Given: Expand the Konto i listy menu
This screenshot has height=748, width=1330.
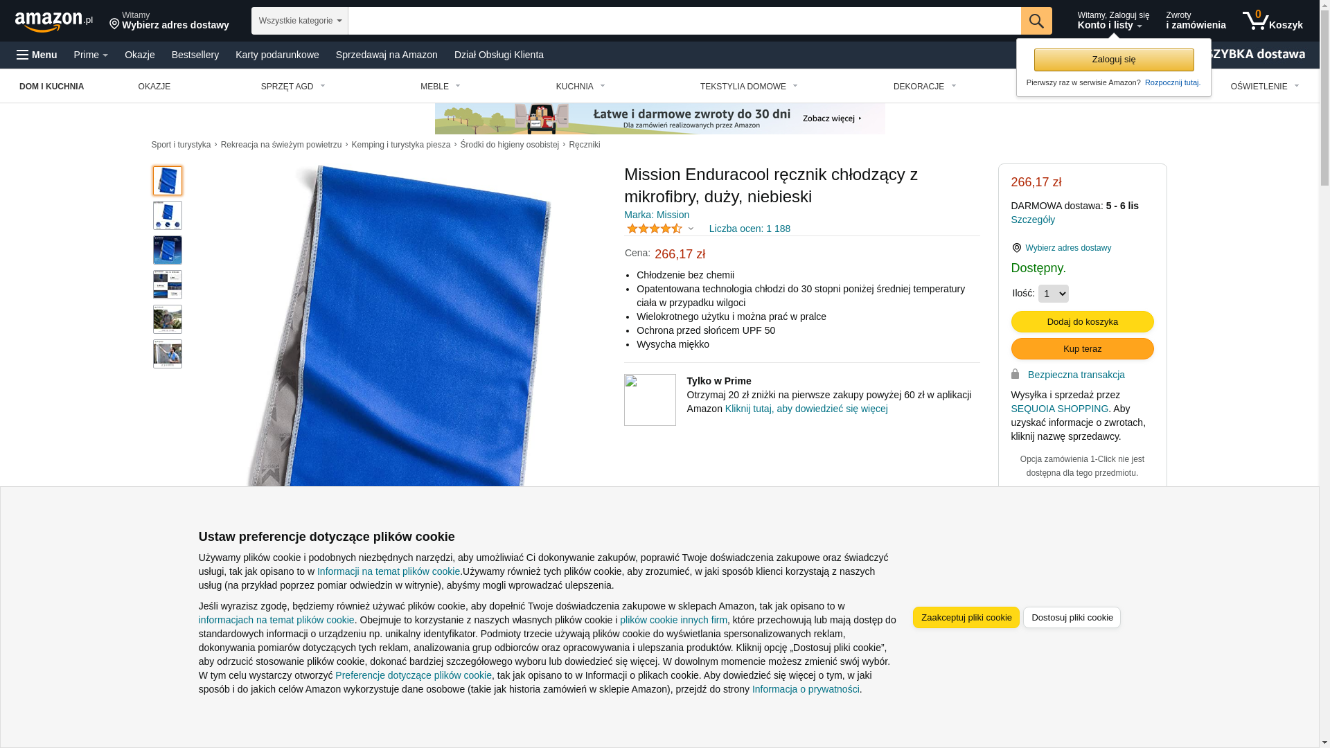Looking at the screenshot, I should [x=1113, y=21].
